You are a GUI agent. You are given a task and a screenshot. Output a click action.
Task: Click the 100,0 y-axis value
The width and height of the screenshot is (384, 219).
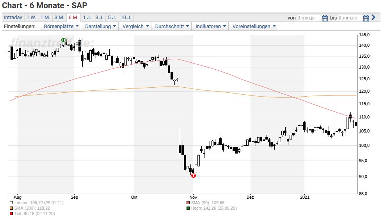364,145
